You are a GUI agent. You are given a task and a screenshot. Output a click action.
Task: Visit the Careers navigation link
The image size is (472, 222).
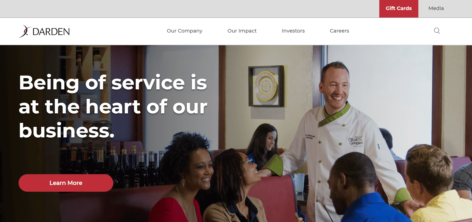pyautogui.click(x=339, y=31)
